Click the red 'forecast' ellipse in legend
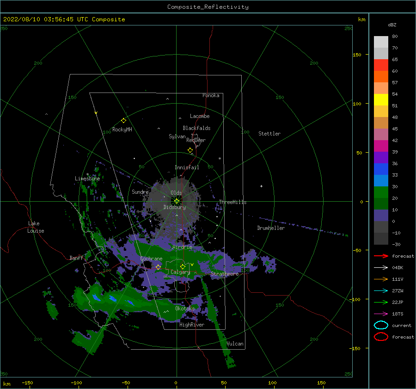Viewport: 416px width, 389px height. [381, 337]
